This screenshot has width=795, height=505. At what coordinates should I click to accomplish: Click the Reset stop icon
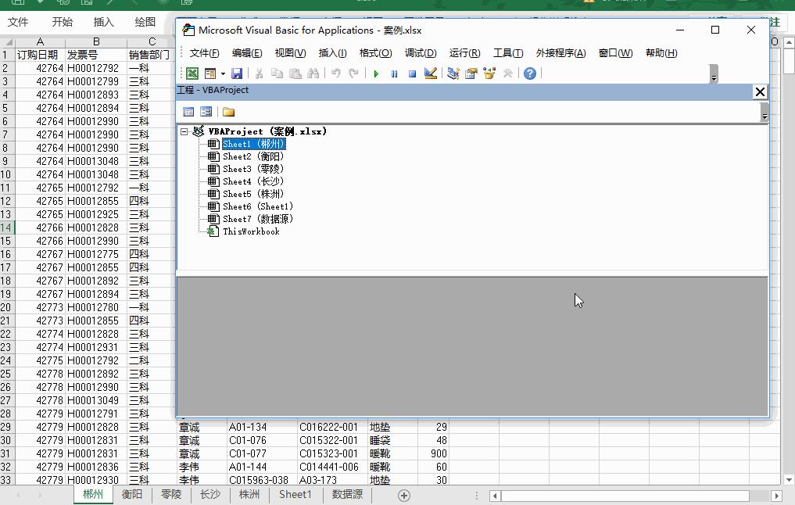point(412,73)
